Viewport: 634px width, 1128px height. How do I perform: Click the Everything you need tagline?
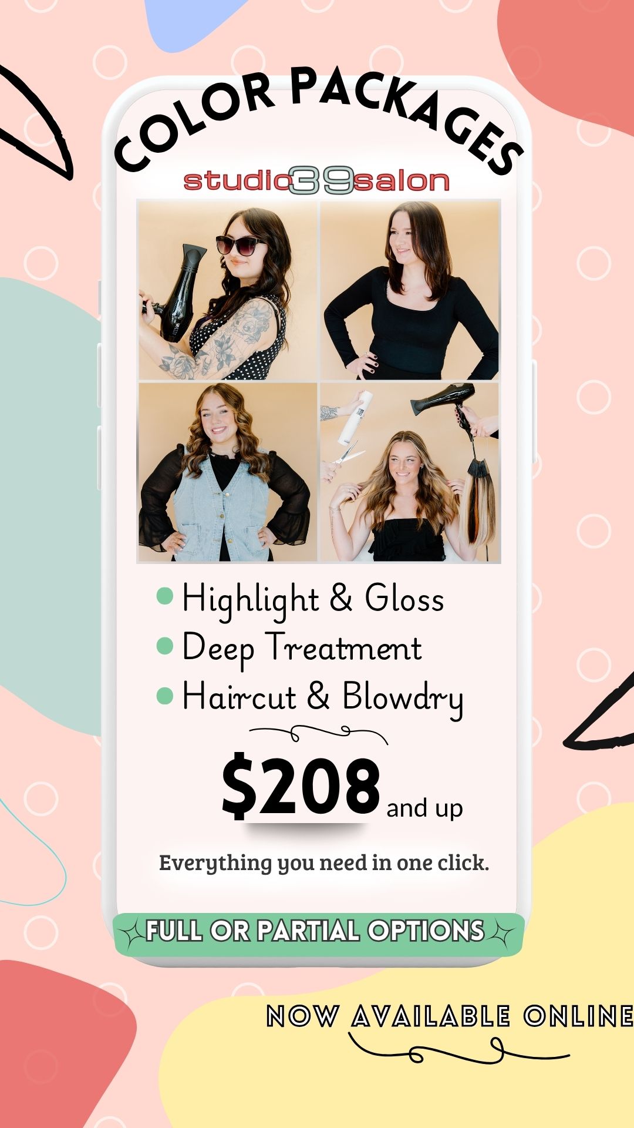coord(324,863)
